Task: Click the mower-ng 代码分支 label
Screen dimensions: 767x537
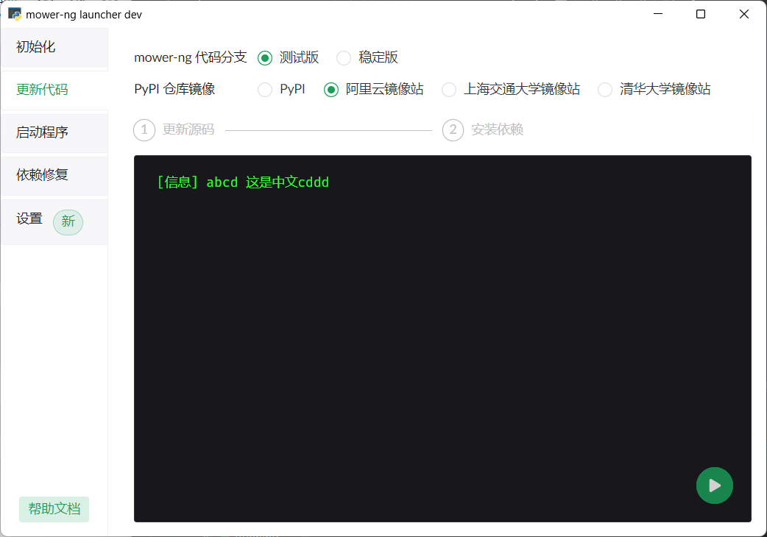Action: (191, 57)
